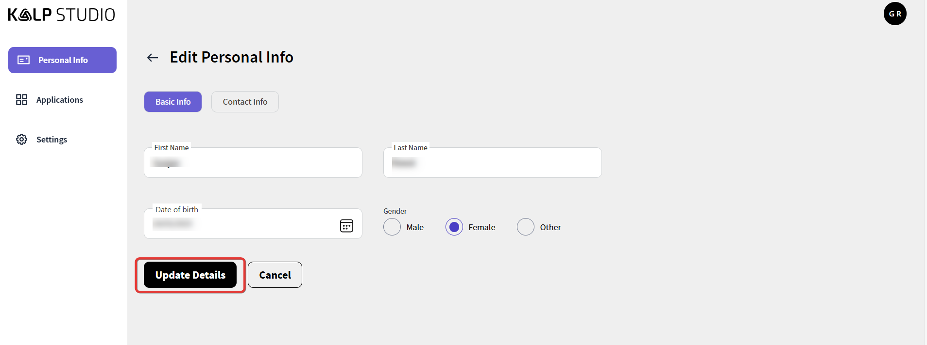Click the Cancel button
The width and height of the screenshot is (927, 345).
pos(275,275)
